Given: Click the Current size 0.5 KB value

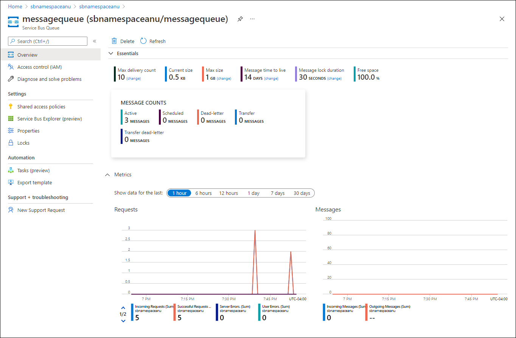Looking at the screenshot, I should 177,77.
